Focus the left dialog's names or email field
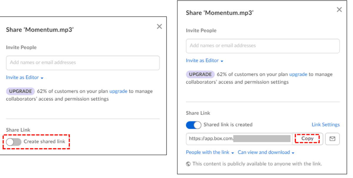 pos(83,63)
